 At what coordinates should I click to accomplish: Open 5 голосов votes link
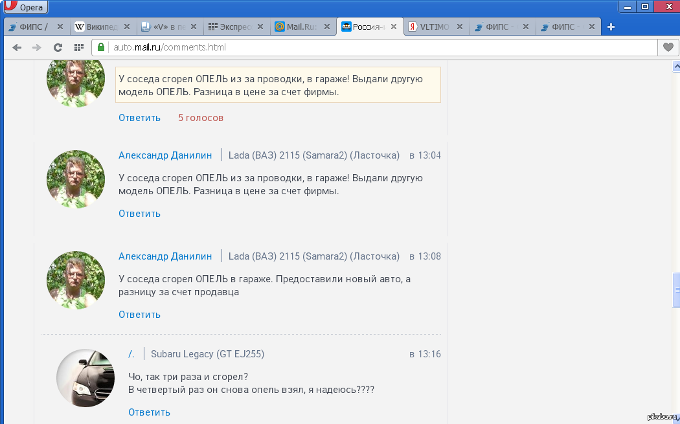(201, 118)
